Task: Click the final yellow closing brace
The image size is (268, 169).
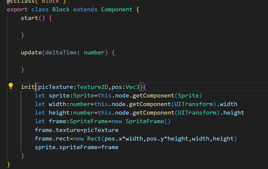Action: click(x=9, y=164)
